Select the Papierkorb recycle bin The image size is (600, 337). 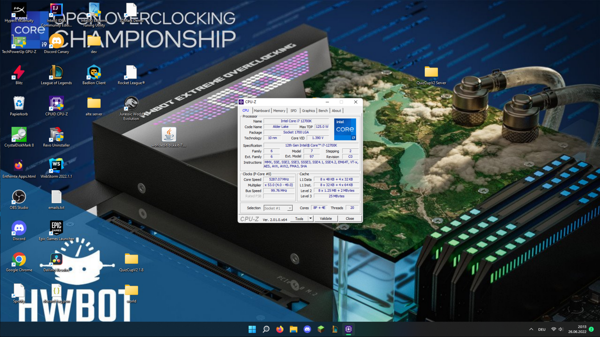point(19,106)
